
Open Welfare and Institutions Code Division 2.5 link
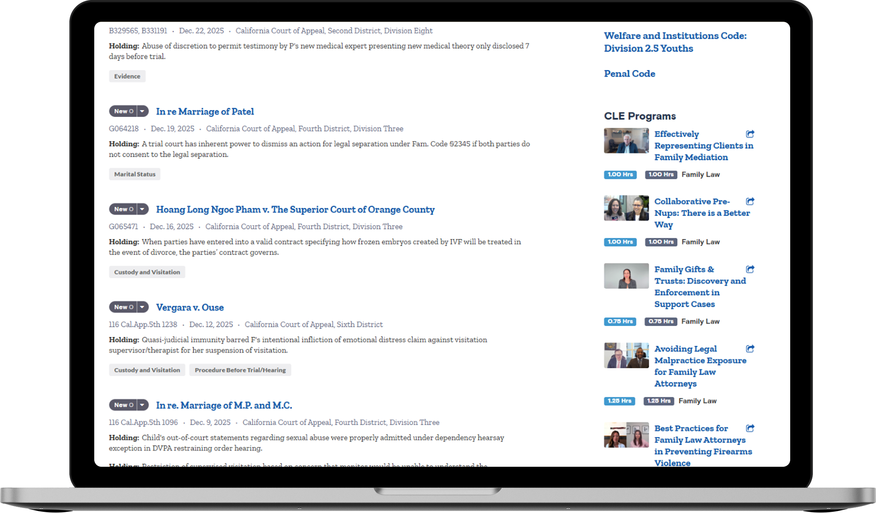[x=675, y=42]
